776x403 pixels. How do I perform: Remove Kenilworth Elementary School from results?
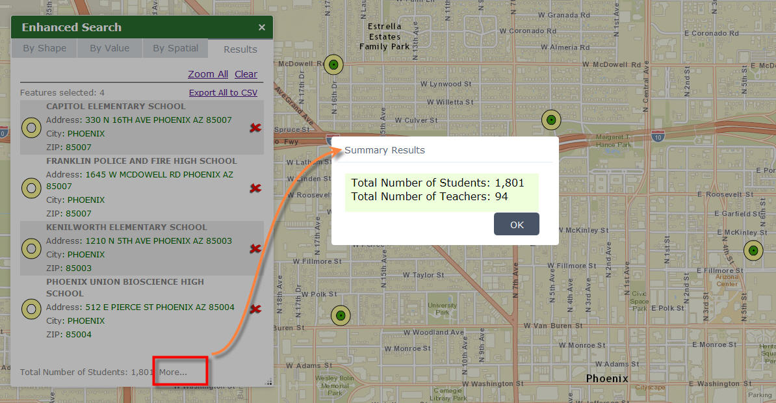point(255,248)
